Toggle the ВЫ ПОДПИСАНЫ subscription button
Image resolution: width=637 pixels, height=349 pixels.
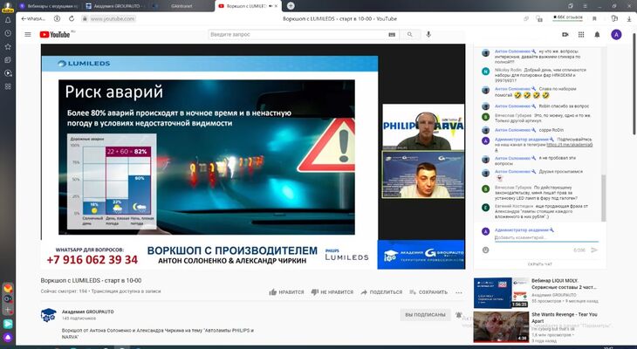(x=425, y=315)
